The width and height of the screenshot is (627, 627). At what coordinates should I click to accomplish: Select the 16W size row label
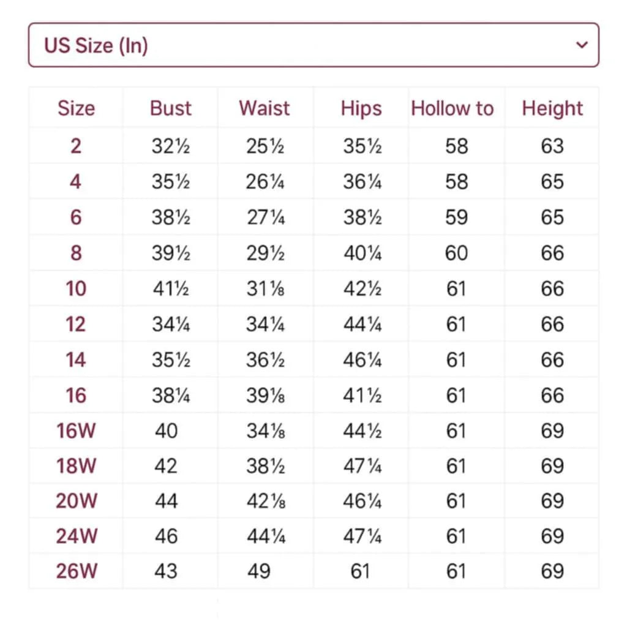[x=76, y=430]
